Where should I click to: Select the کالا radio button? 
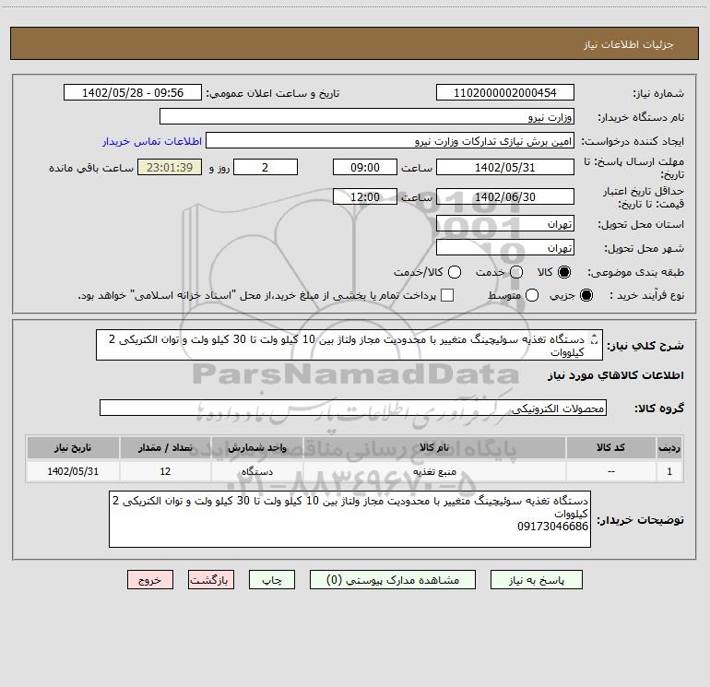point(564,272)
